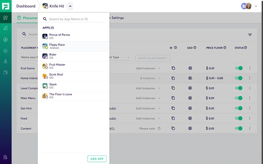Viewport: 263px width, 164px height.
Task: Click the user avatar photo
Action: point(249,6)
